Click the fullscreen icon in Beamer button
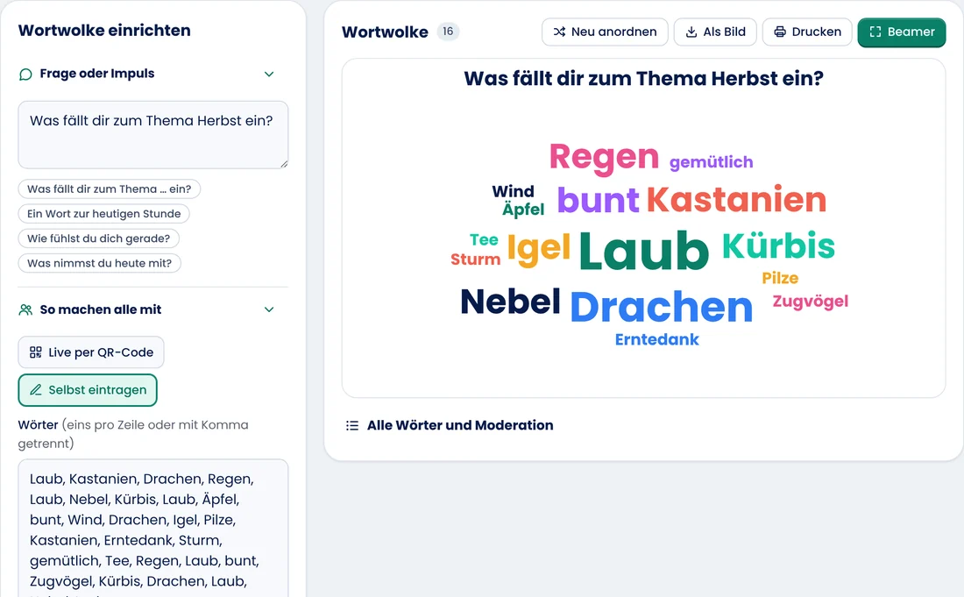The image size is (964, 597). 875,32
